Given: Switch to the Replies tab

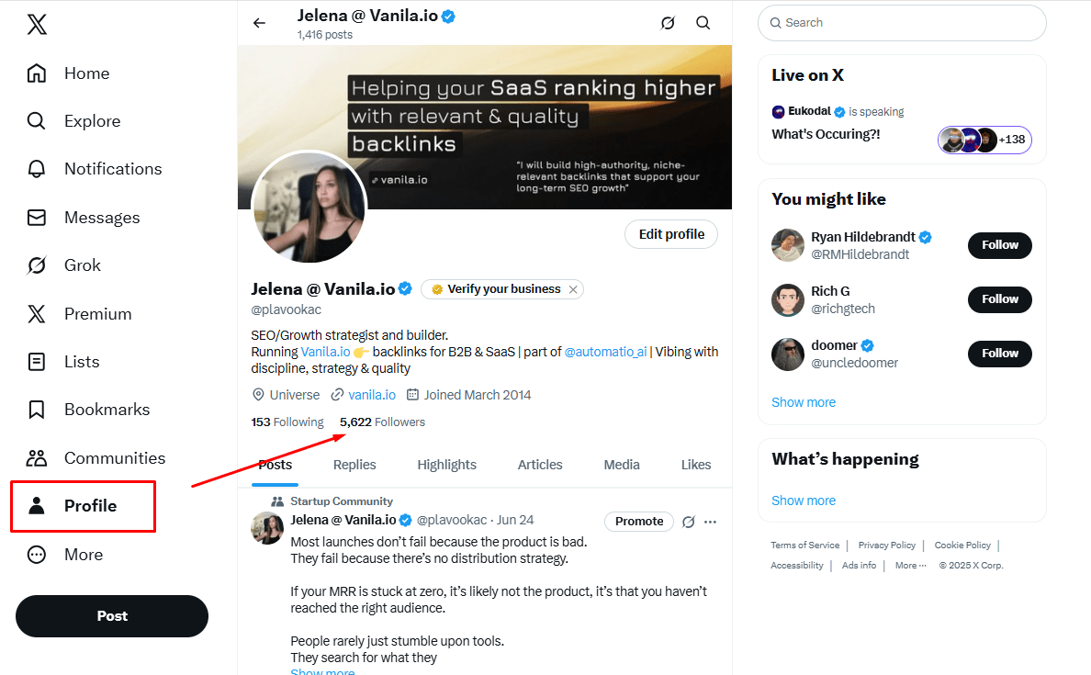Looking at the screenshot, I should [x=354, y=465].
